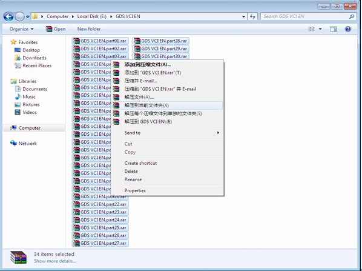The width and height of the screenshot is (362, 271).
Task: Expand address bar history dropdown
Action: (243, 16)
